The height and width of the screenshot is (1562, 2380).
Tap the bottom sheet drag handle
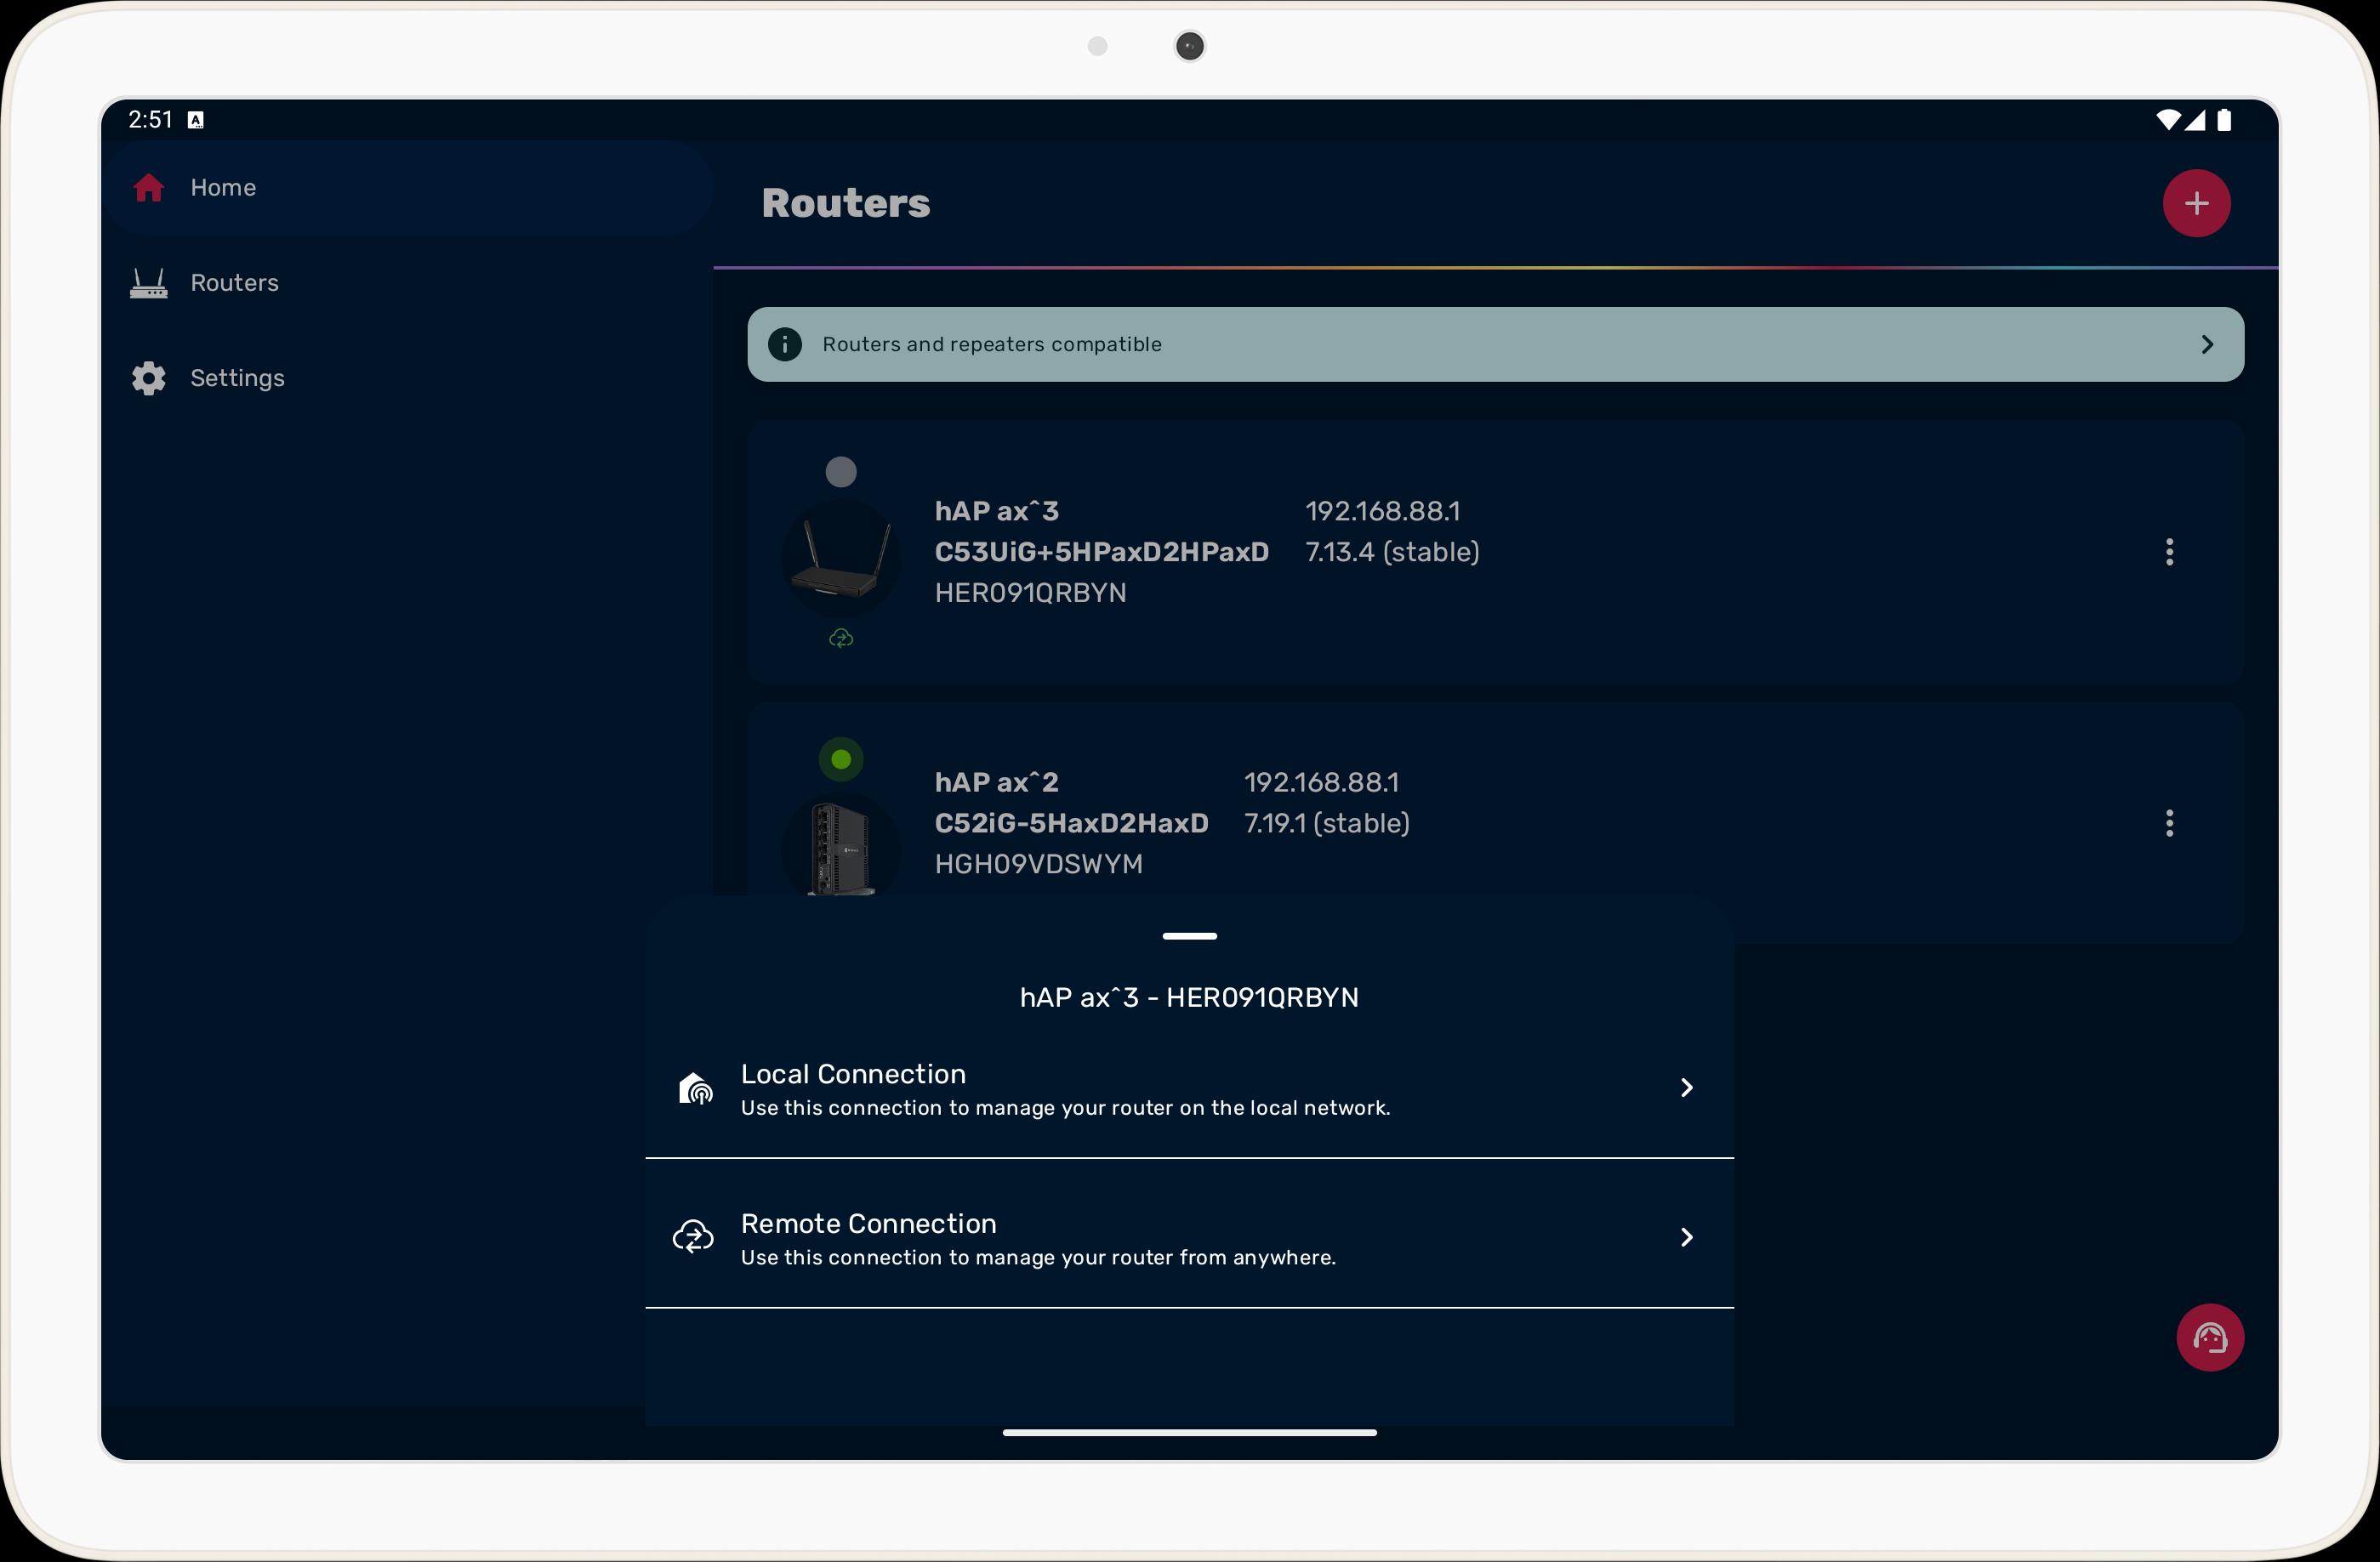[1189, 936]
